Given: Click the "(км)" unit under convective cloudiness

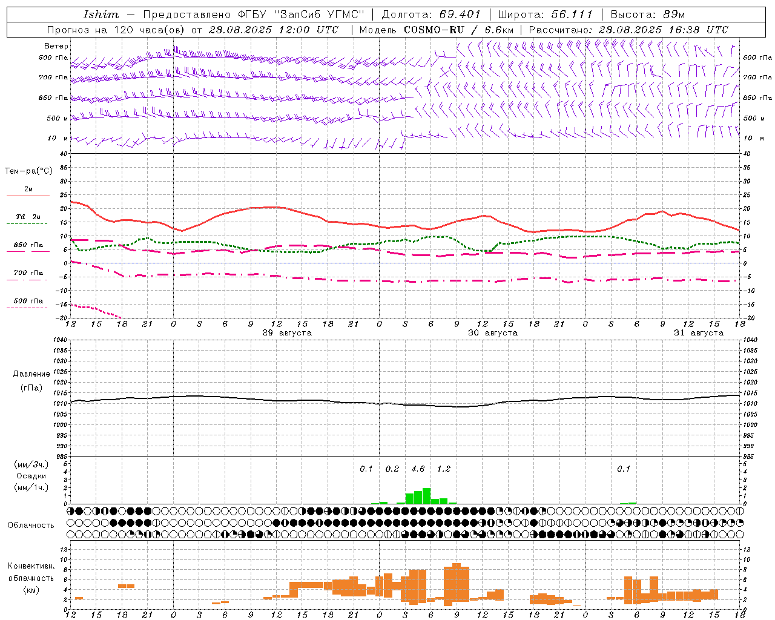Looking at the screenshot, I should pyautogui.click(x=31, y=590).
